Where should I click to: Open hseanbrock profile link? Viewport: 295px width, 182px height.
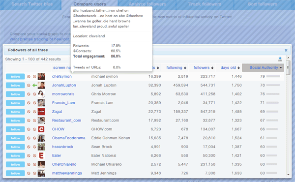point(62,147)
